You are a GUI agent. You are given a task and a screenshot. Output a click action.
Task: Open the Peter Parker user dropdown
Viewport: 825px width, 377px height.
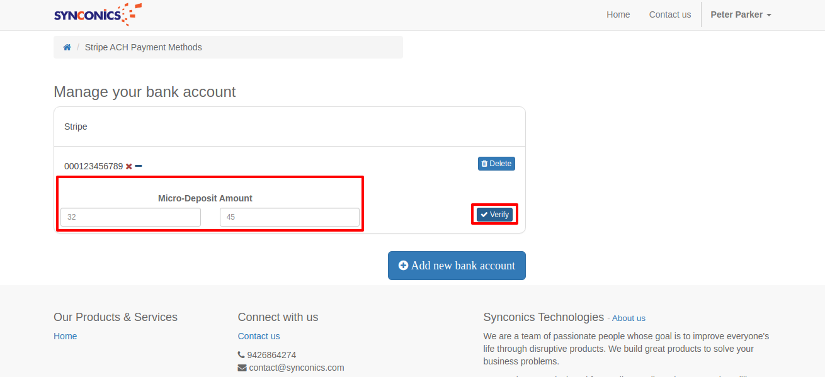click(x=741, y=14)
